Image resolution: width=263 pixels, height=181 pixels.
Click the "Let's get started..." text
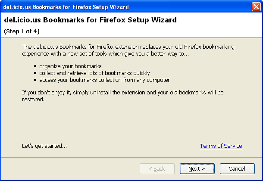pos(44,146)
